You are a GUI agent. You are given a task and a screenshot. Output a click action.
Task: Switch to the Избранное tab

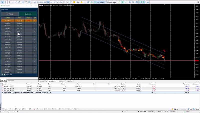click(11, 81)
